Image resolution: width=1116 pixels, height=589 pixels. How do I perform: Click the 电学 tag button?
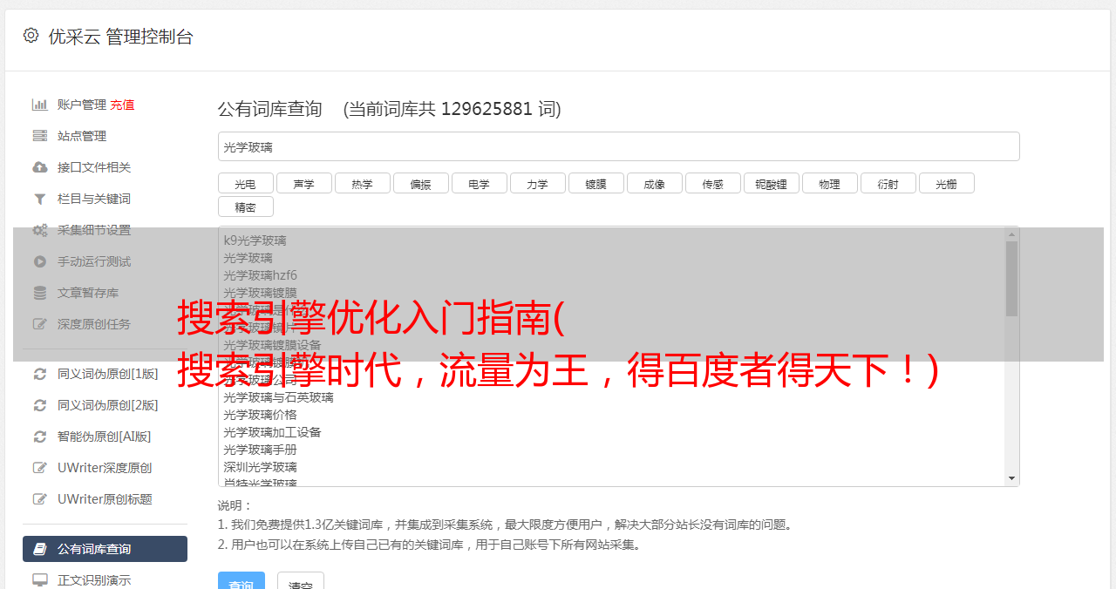(x=479, y=184)
